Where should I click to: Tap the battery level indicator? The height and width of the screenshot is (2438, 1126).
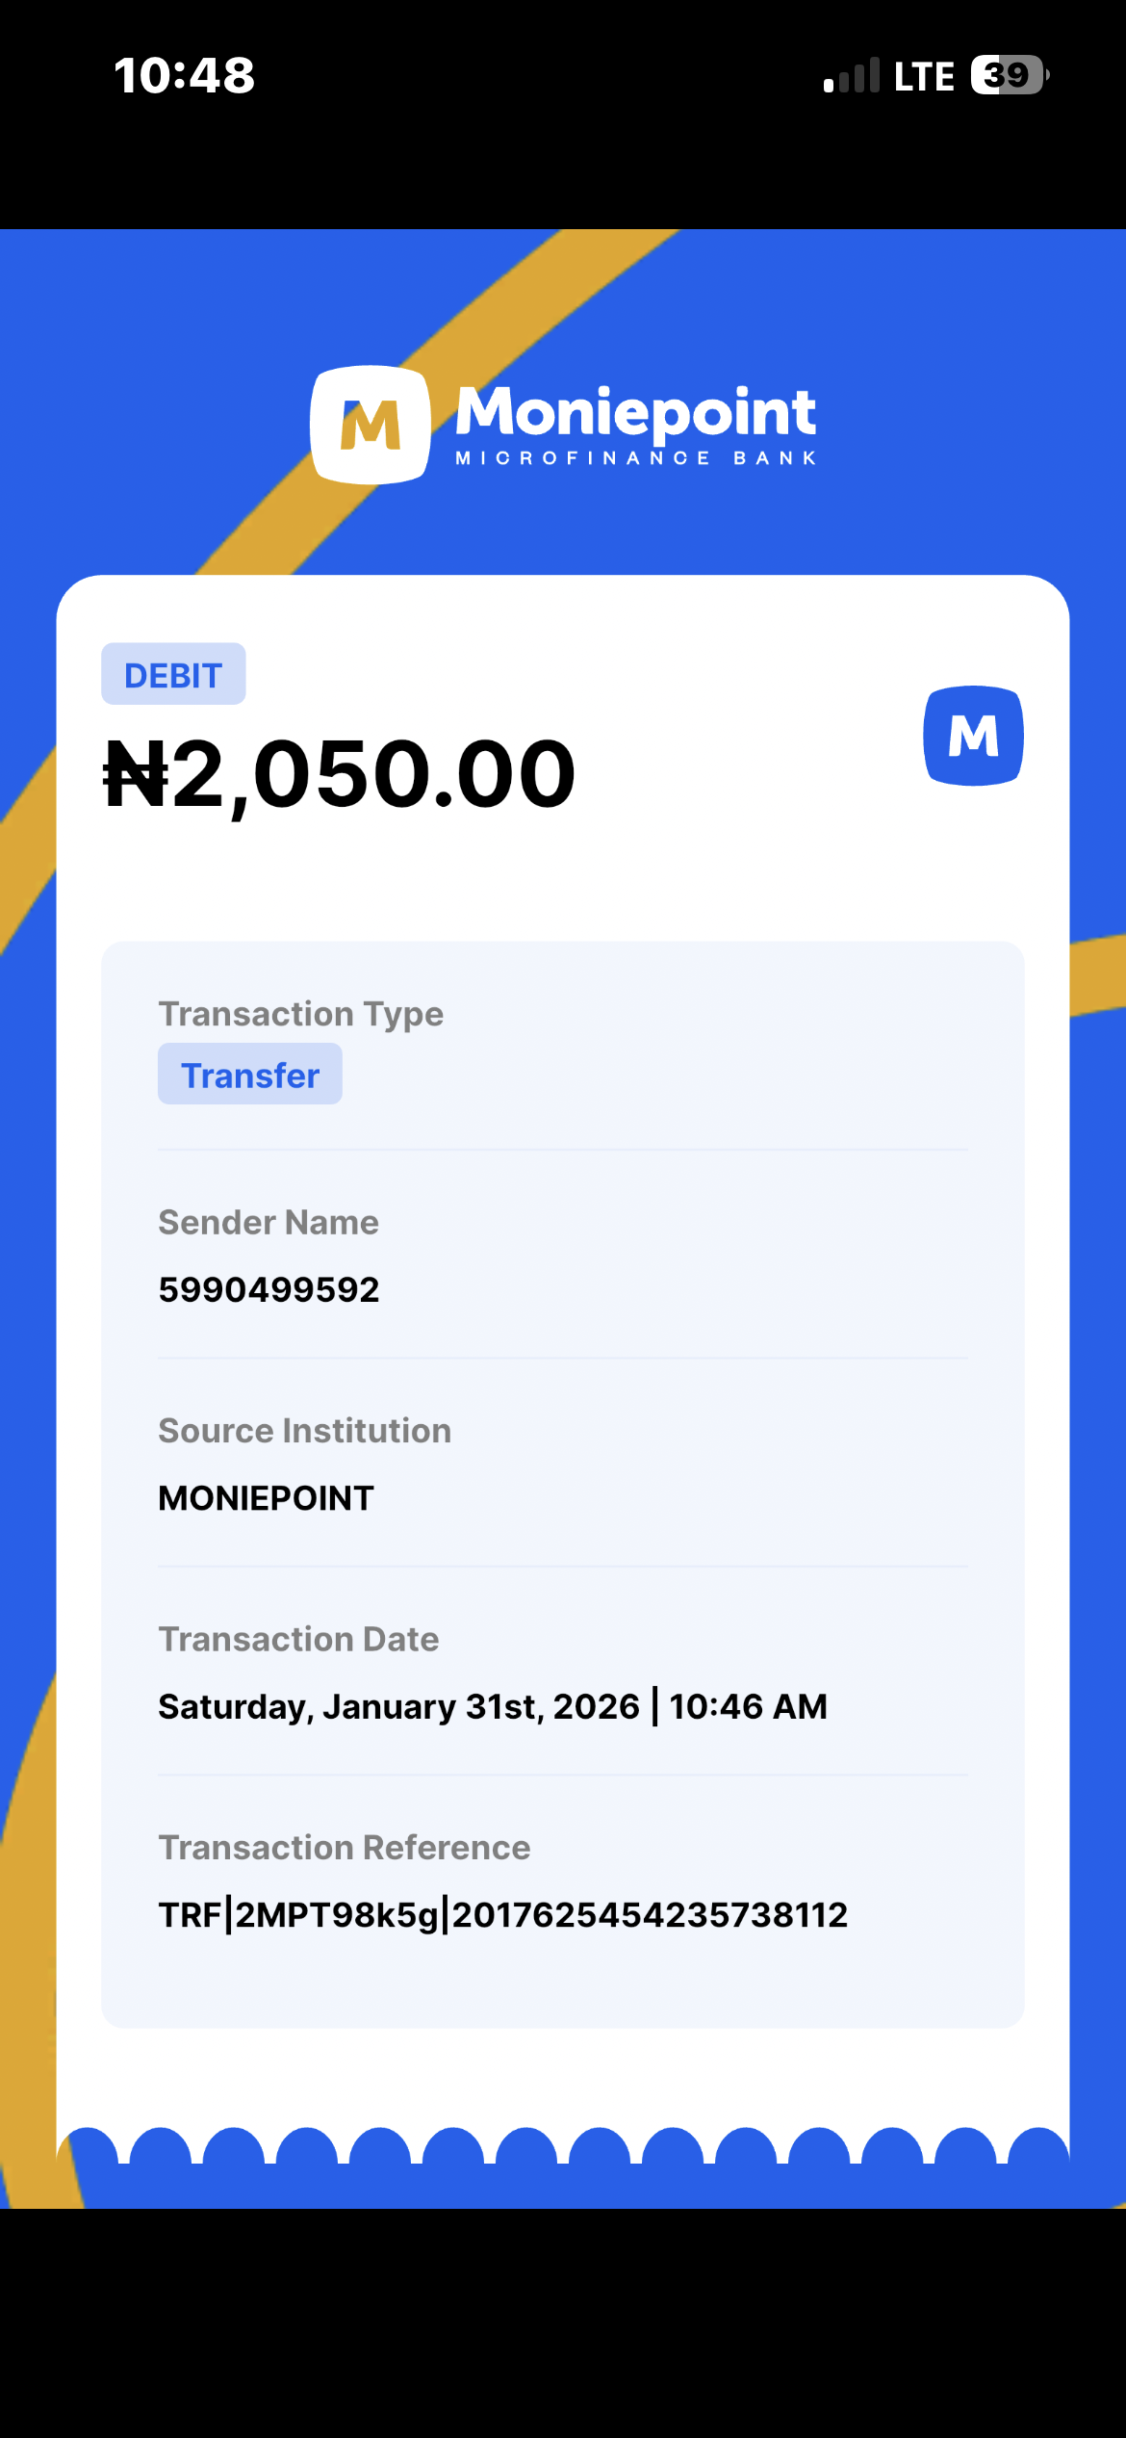[x=1009, y=75]
